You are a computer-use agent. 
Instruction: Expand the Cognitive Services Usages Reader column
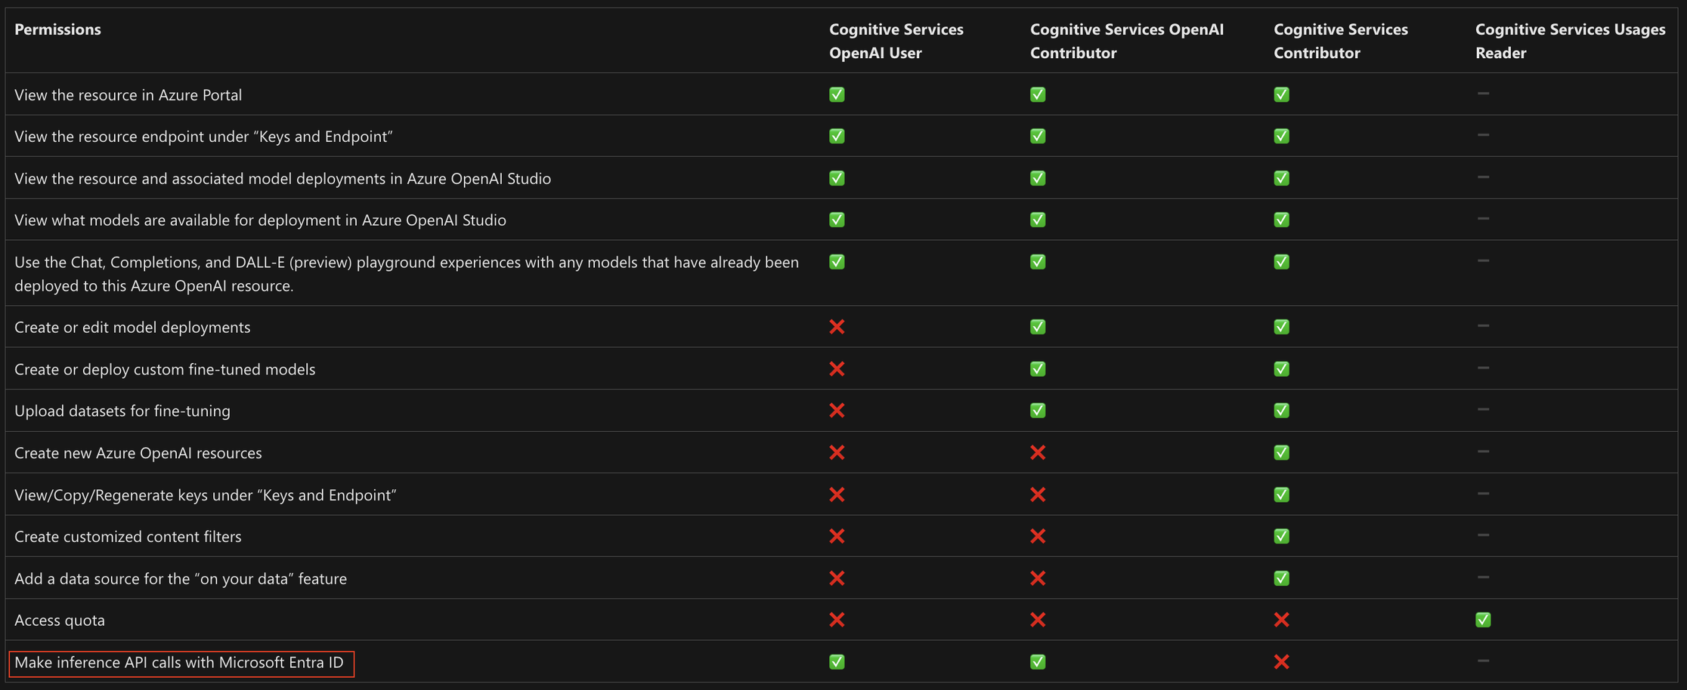1570,41
